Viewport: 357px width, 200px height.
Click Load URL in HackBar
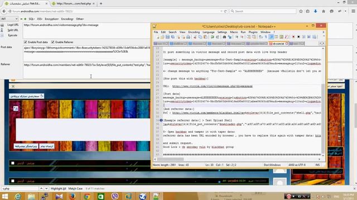[x=13, y=25]
